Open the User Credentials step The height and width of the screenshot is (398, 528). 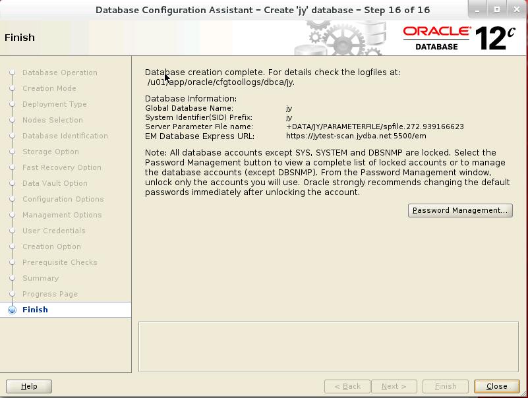54,231
